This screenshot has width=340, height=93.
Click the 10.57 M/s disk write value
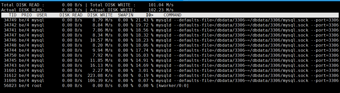pyautogui.click(x=101, y=40)
